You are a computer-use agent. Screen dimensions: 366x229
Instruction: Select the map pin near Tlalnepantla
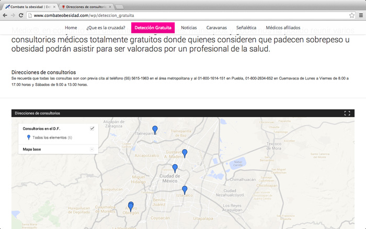(155, 130)
